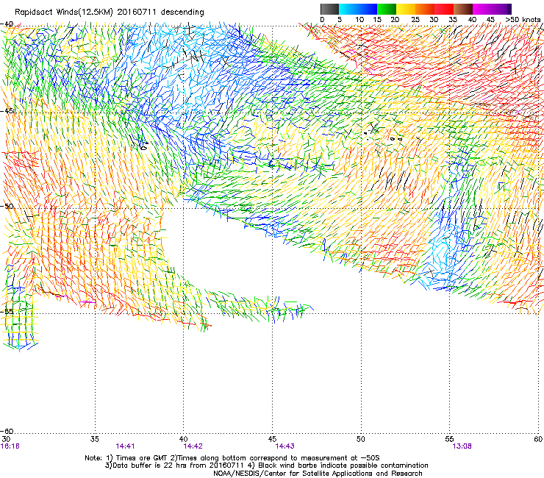Click the dark purple 45-50 knots legend swatch
This screenshot has height=478, width=544.
click(x=501, y=9)
